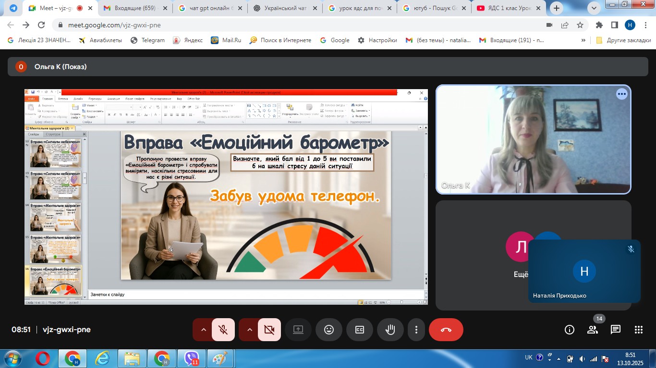Click the red Leave call button

tap(446, 330)
